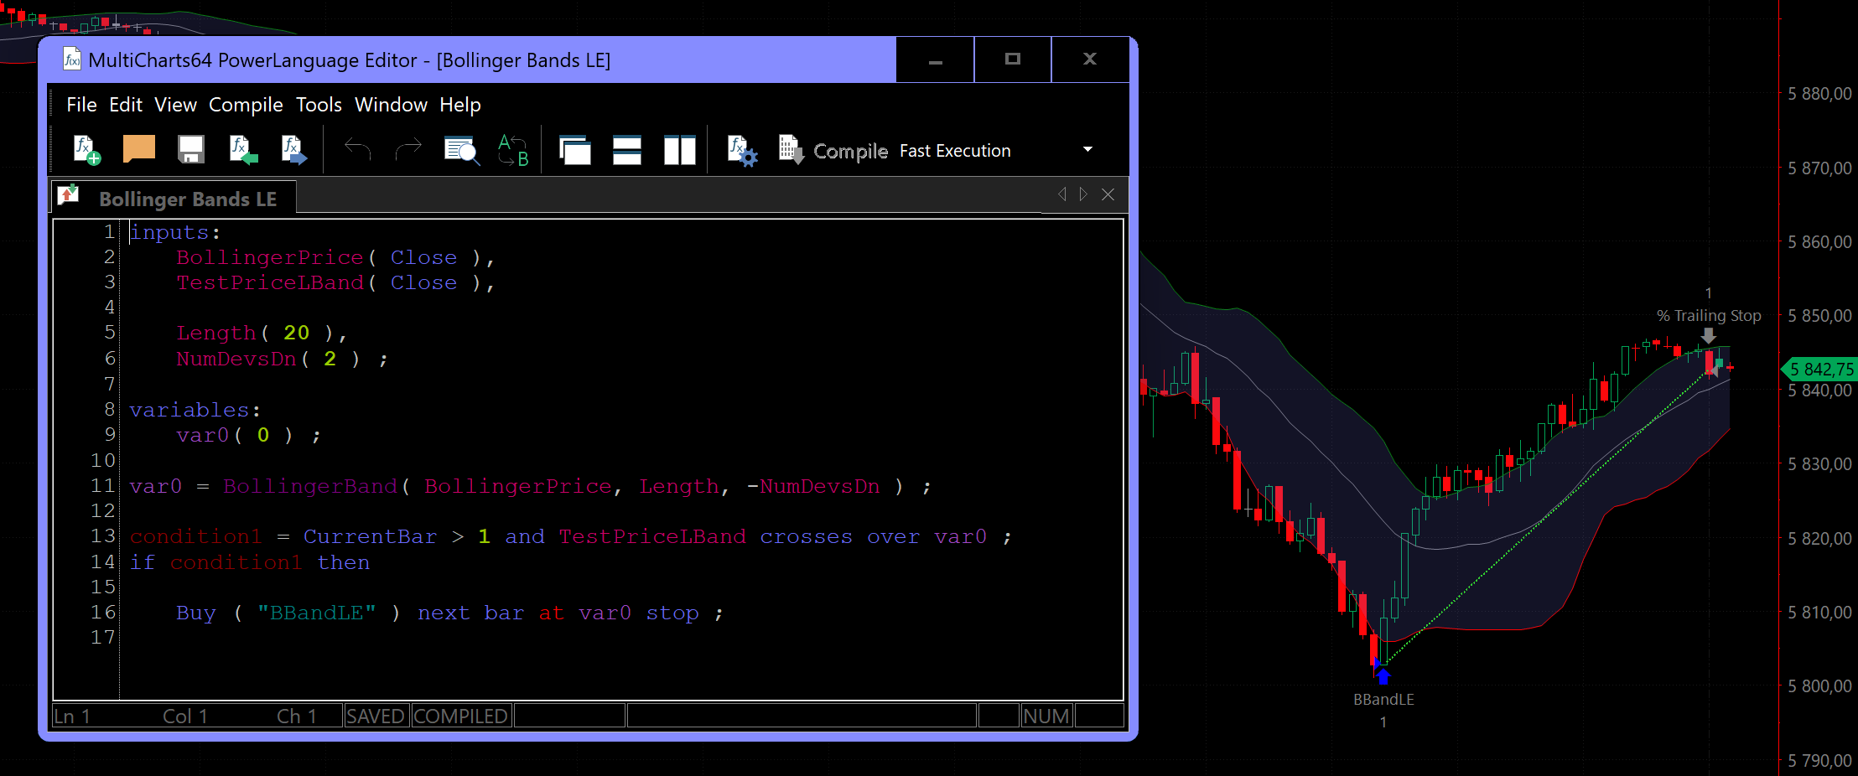The height and width of the screenshot is (776, 1858).
Task: Click the 5 800,00 price axis label
Action: (1819, 686)
